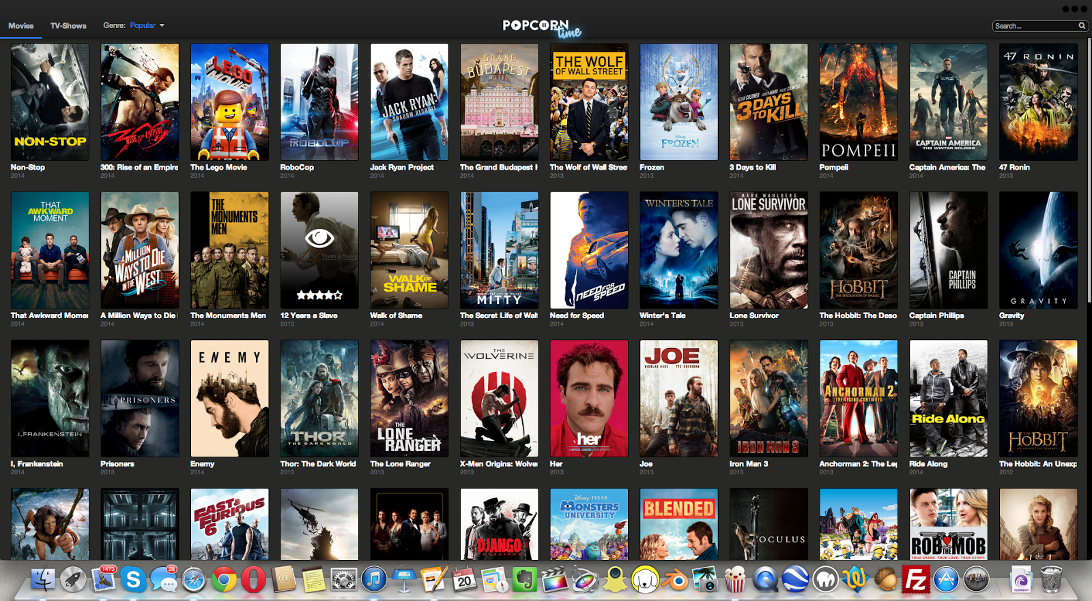Screen dimensions: 1092x601
Task: Launch Blender from the dock
Action: (676, 580)
